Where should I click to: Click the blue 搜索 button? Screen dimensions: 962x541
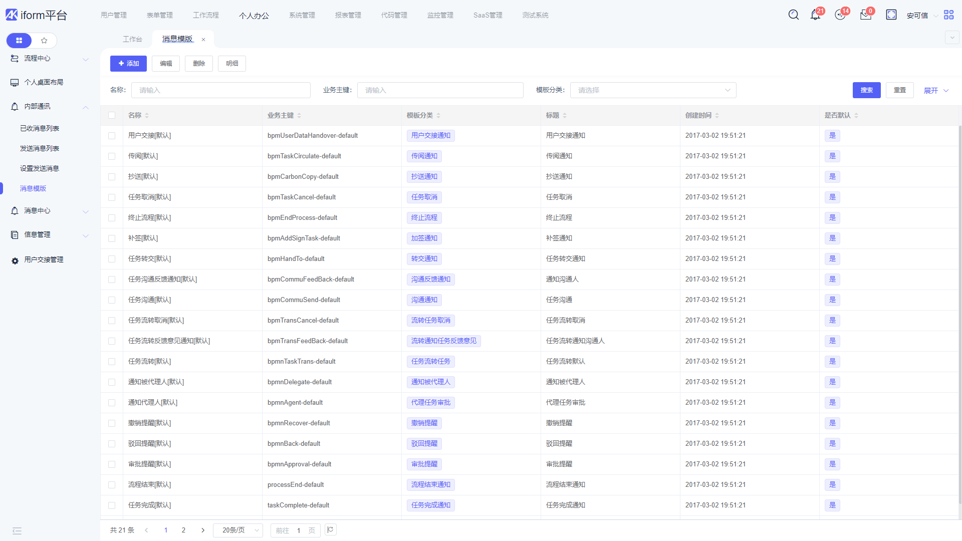(x=866, y=90)
